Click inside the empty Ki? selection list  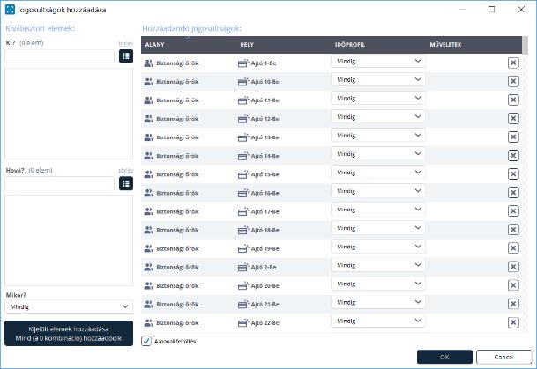[69, 114]
